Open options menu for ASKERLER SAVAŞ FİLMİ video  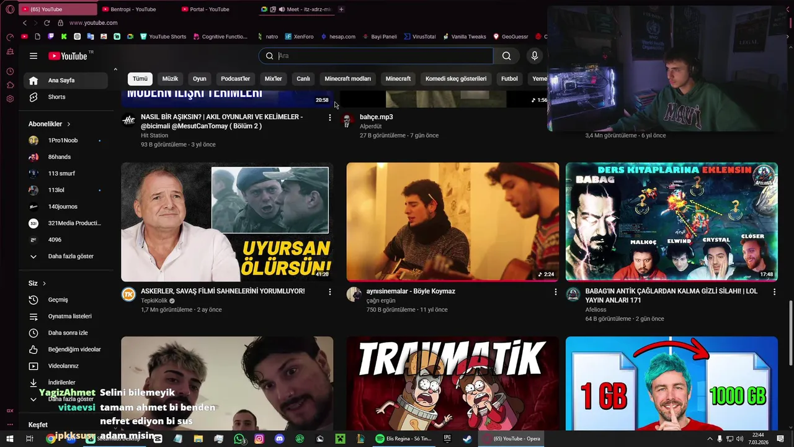[x=329, y=292]
